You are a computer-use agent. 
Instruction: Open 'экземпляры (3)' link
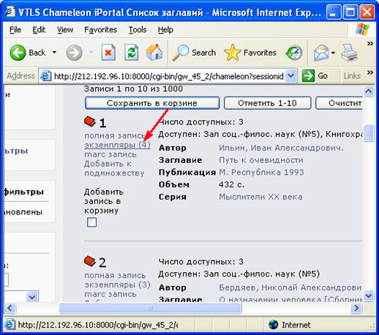tap(117, 285)
